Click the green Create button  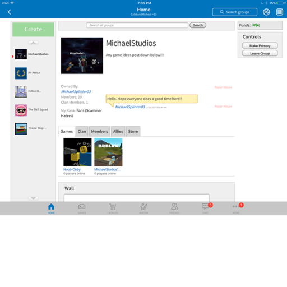click(x=33, y=30)
